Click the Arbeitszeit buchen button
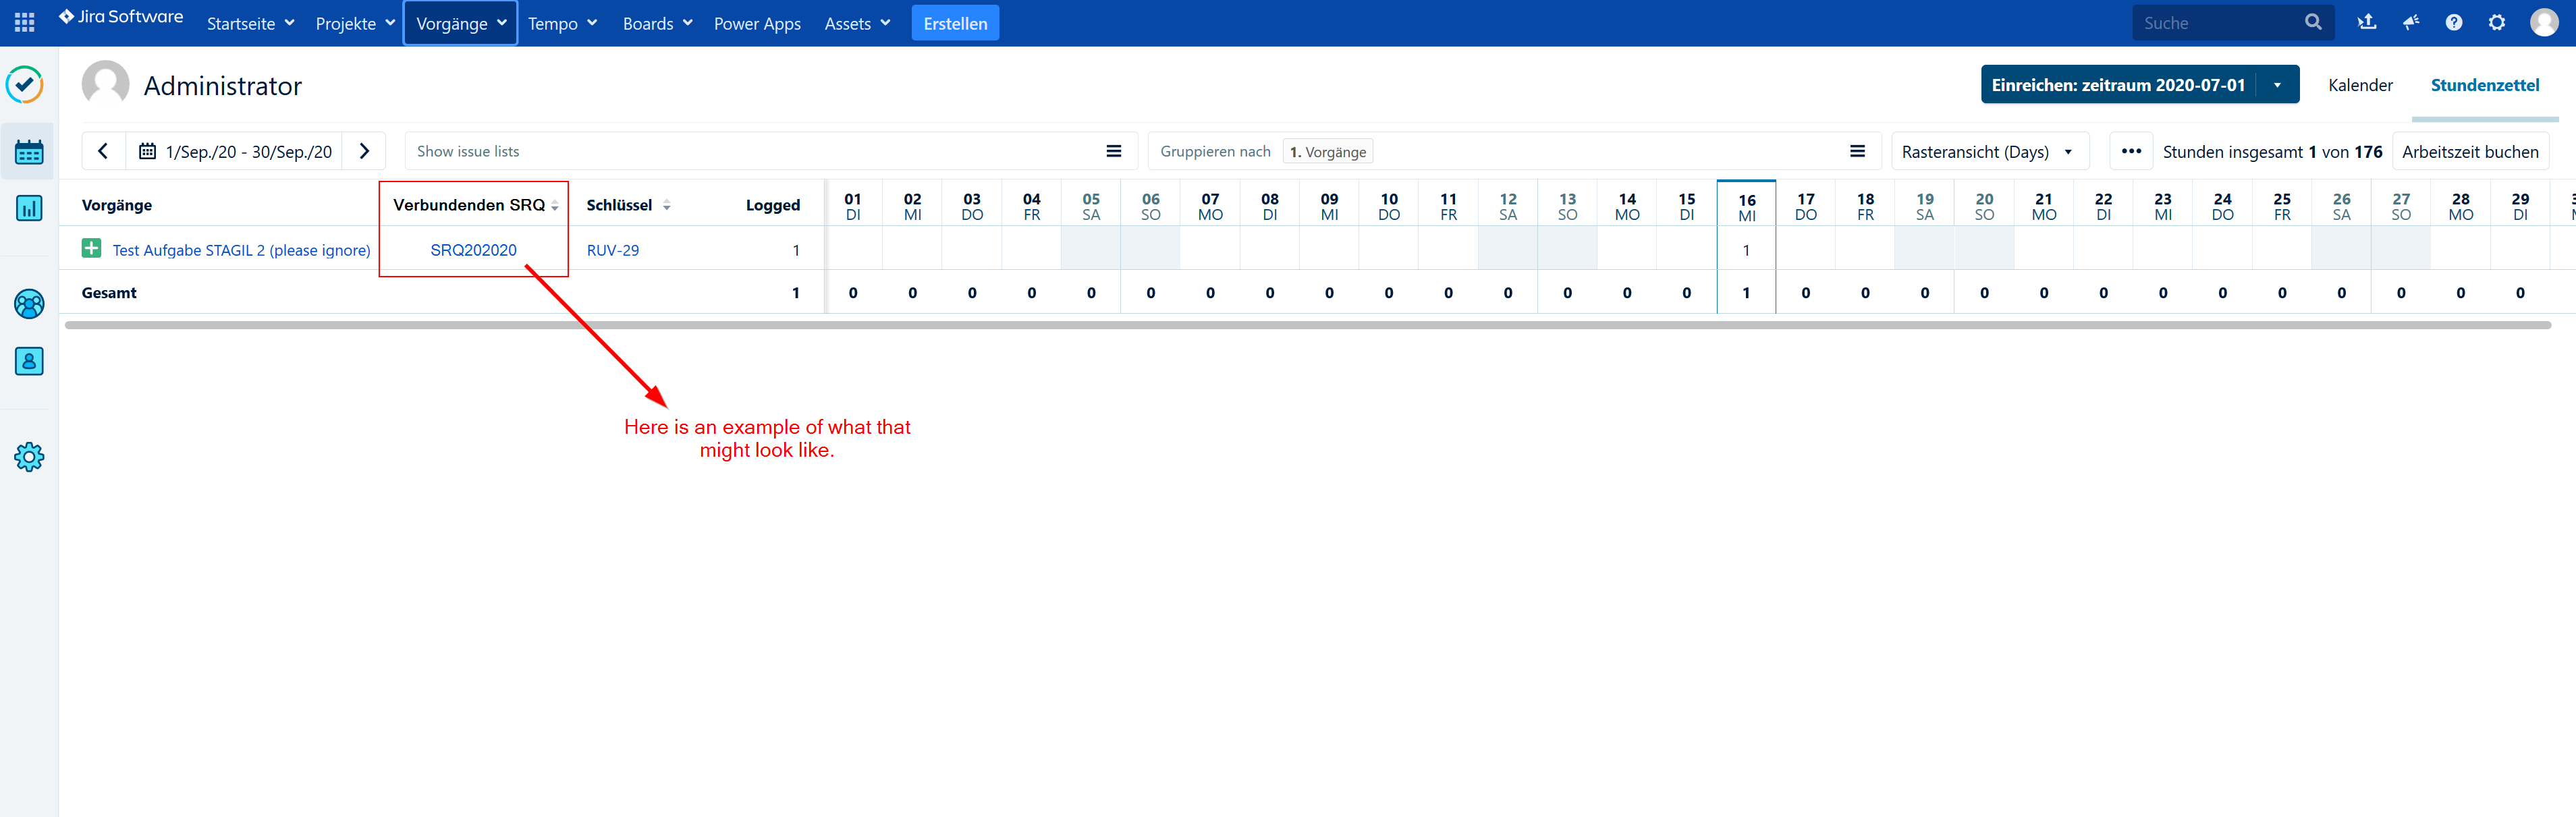Viewport: 2576px width, 817px height. [2469, 152]
